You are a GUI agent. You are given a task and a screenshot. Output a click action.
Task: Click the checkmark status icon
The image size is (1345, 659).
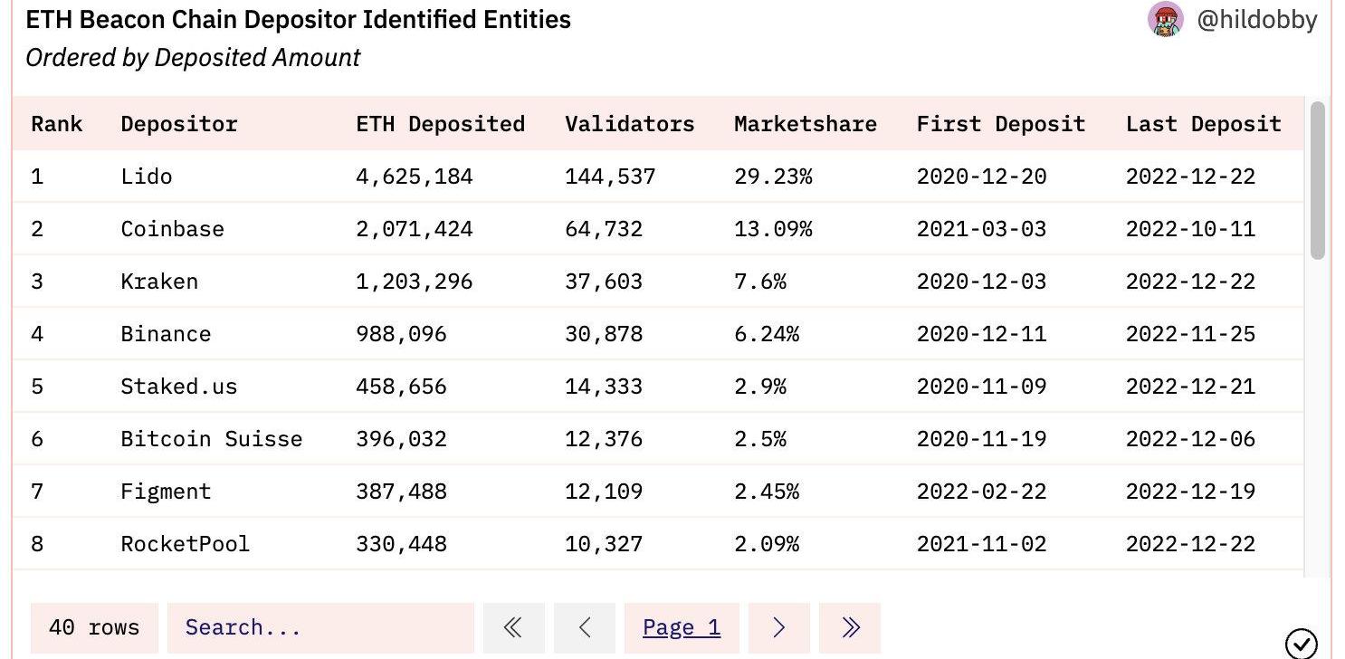[x=1301, y=644]
